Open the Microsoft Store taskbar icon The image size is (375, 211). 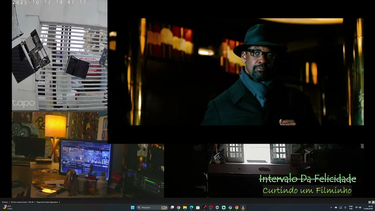coord(198,207)
